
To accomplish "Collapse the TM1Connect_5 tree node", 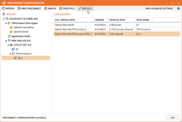I will tap(10, 54).
